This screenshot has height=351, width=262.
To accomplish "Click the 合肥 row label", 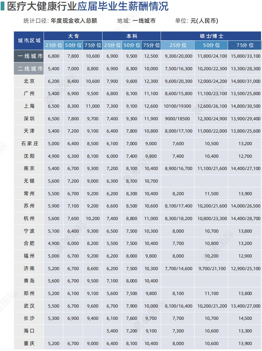I will click(x=29, y=243).
